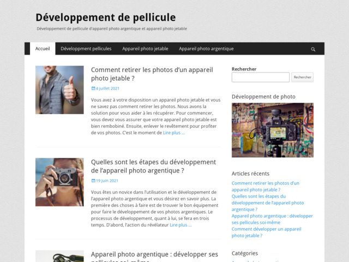Open the vintage camera woman thumbnail
Image resolution: width=349 pixels, height=262 pixels.
[x=59, y=182]
